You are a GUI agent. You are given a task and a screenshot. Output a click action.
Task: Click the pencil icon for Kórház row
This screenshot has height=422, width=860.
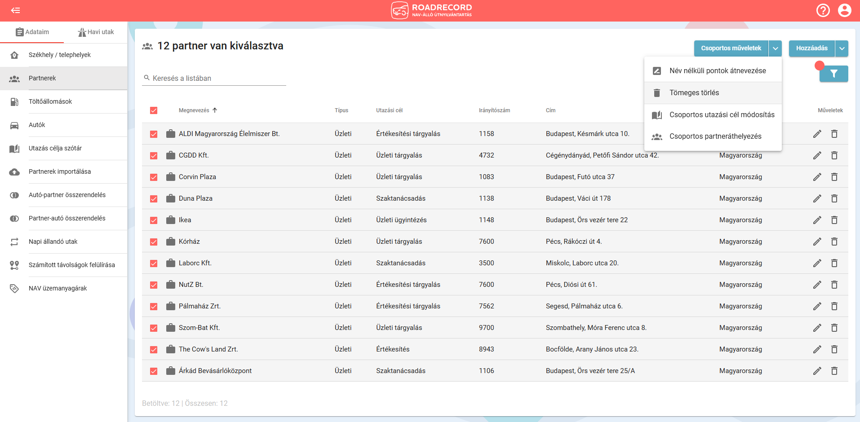pyautogui.click(x=817, y=242)
